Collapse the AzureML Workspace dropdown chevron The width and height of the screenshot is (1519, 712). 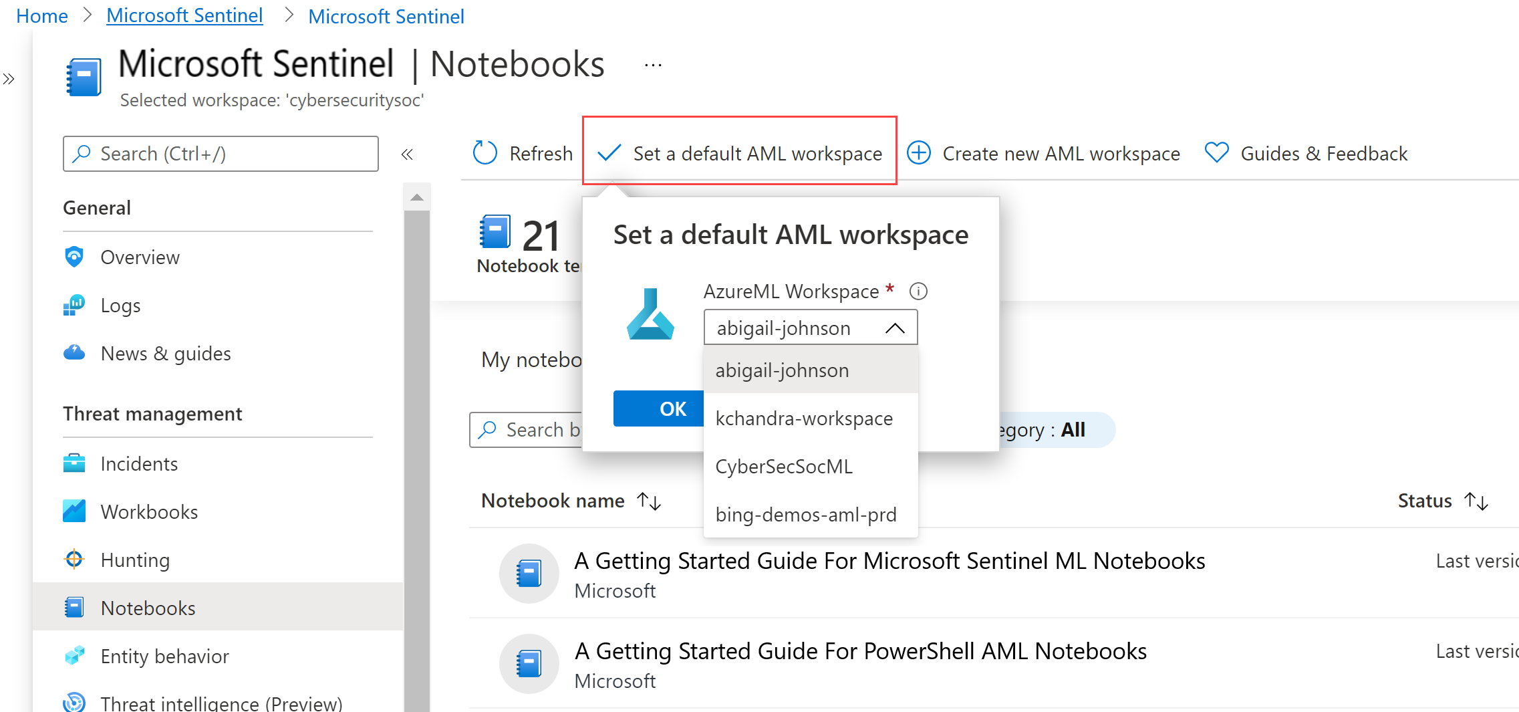click(x=895, y=328)
